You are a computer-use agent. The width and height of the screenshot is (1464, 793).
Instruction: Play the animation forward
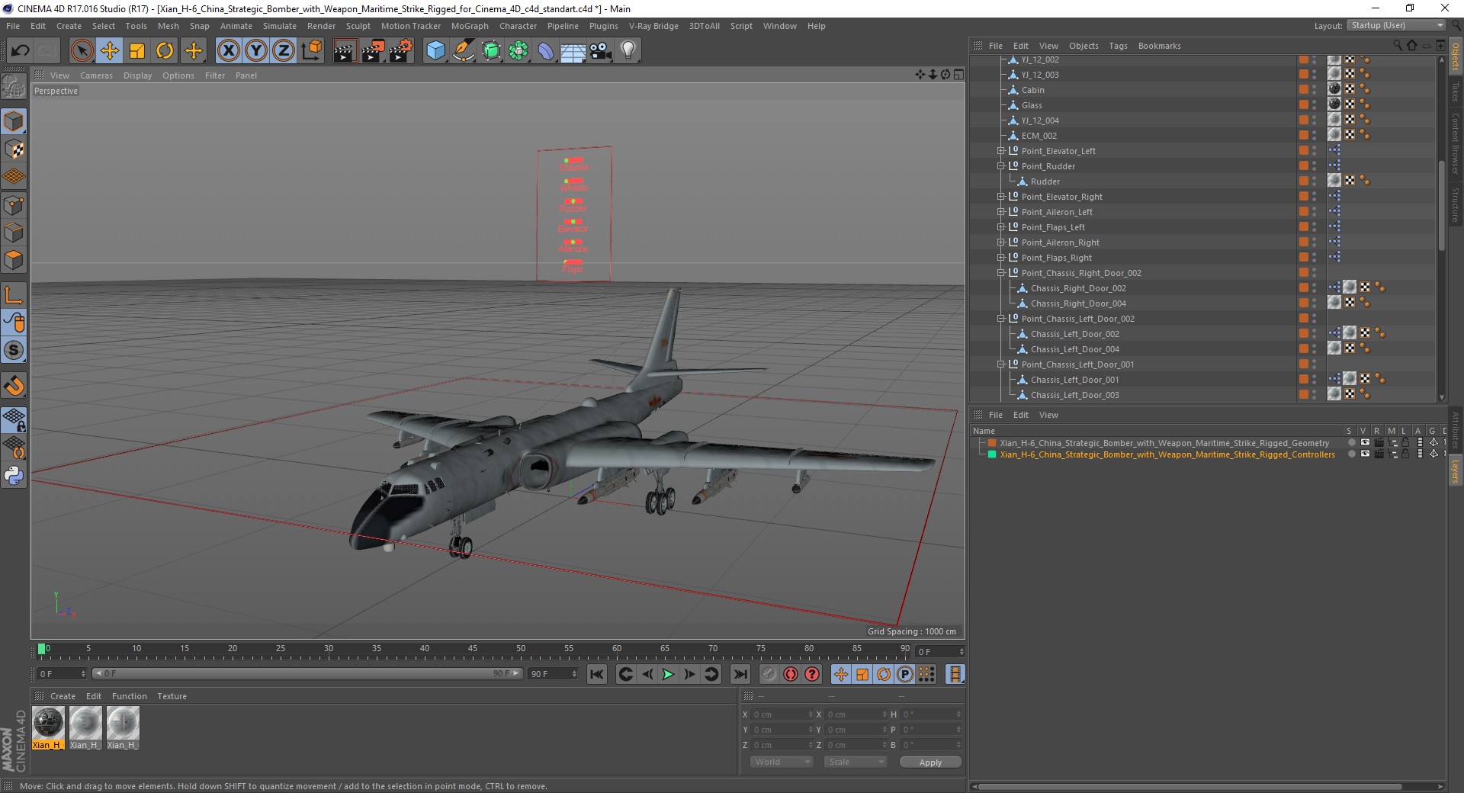[x=668, y=674]
